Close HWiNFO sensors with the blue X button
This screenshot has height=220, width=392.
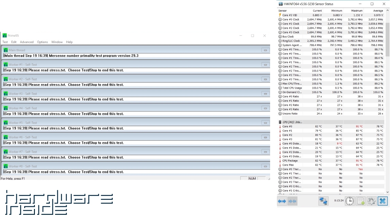[383, 201]
